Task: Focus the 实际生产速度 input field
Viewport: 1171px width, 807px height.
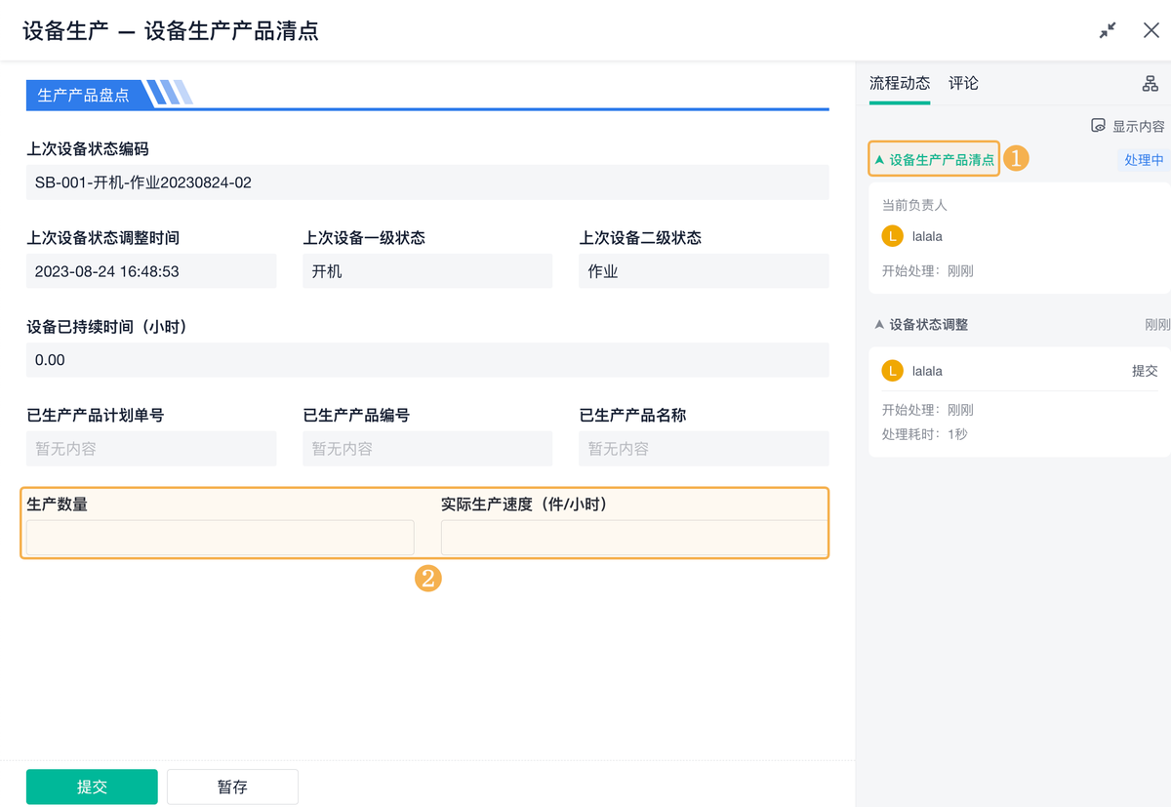Action: pos(632,538)
